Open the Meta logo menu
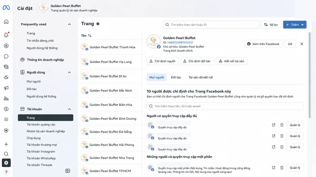Viewport: 316px width, 177px height. pyautogui.click(x=6, y=8)
